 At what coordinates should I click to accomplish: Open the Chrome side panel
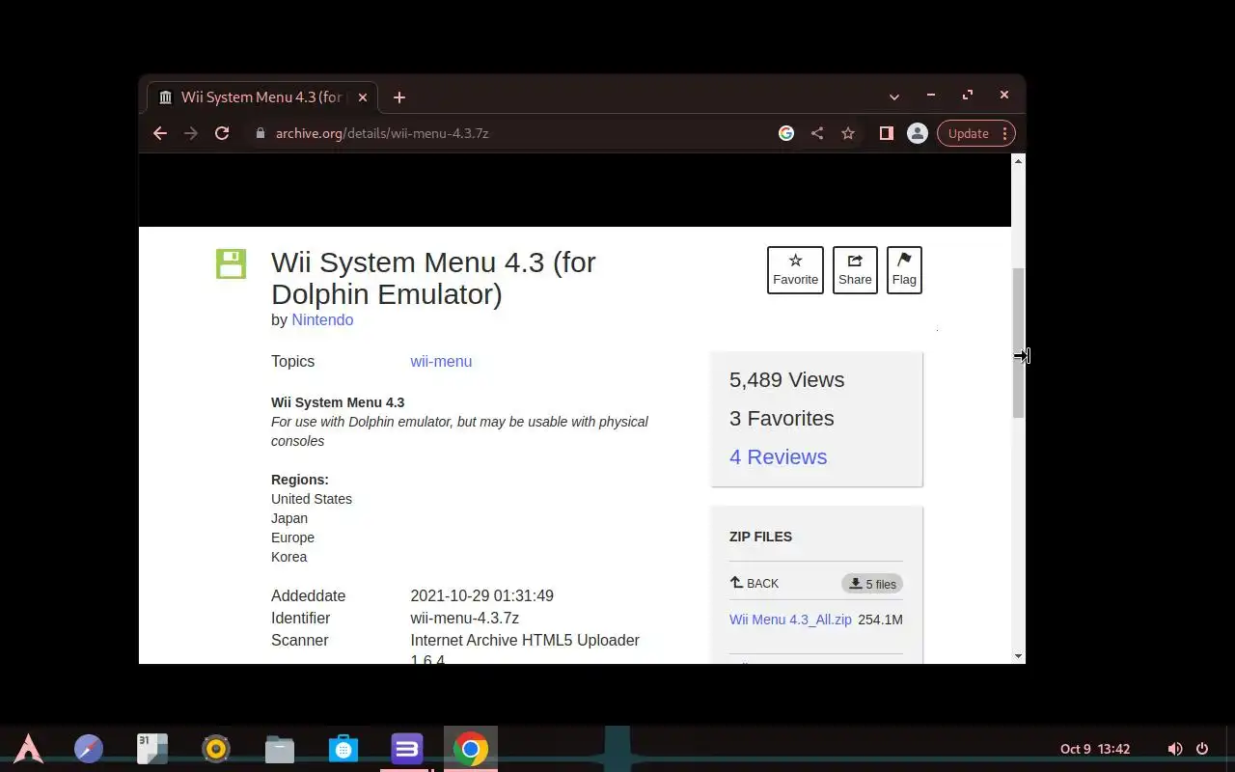(x=886, y=133)
